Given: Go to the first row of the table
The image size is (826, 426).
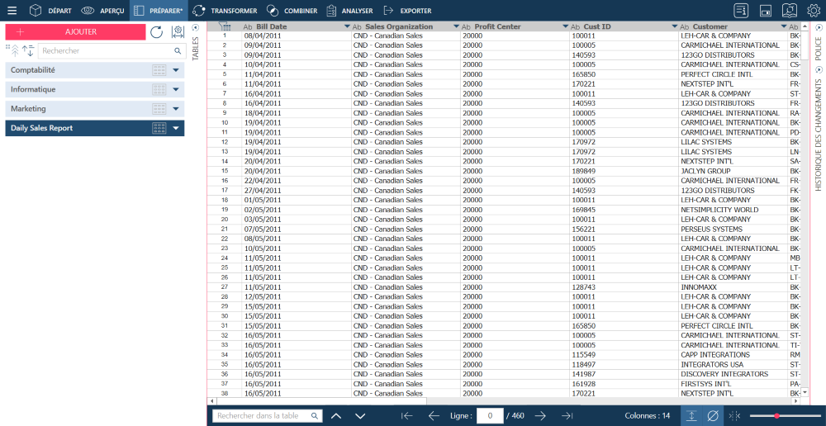Looking at the screenshot, I should coord(406,415).
